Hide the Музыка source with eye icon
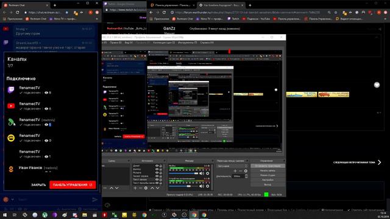 [x=157, y=173]
